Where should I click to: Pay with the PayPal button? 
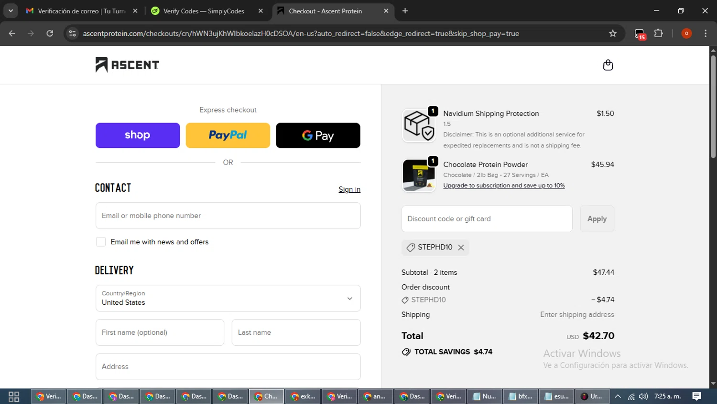click(x=228, y=135)
